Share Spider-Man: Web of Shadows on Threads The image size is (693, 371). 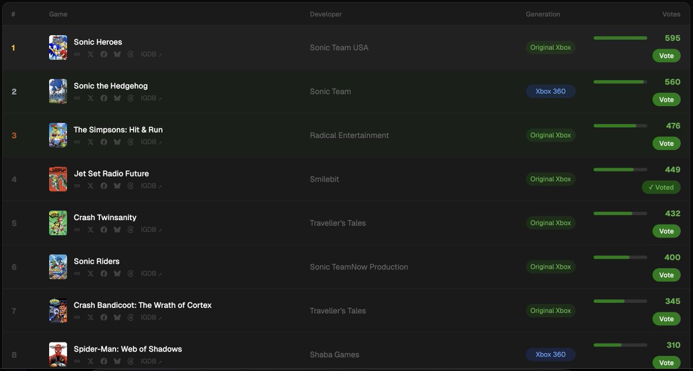coord(131,362)
